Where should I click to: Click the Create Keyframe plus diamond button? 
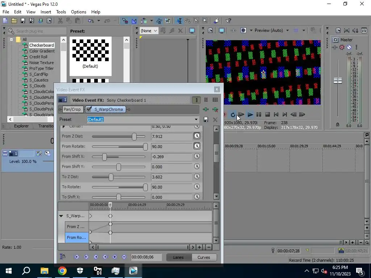point(114,257)
